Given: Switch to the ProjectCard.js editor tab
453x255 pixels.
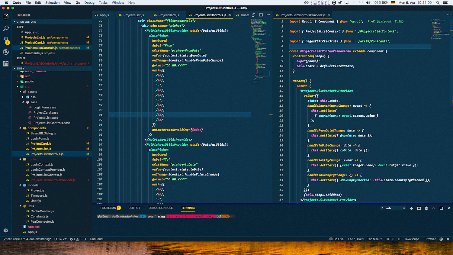Looking at the screenshot, I should 166,15.
